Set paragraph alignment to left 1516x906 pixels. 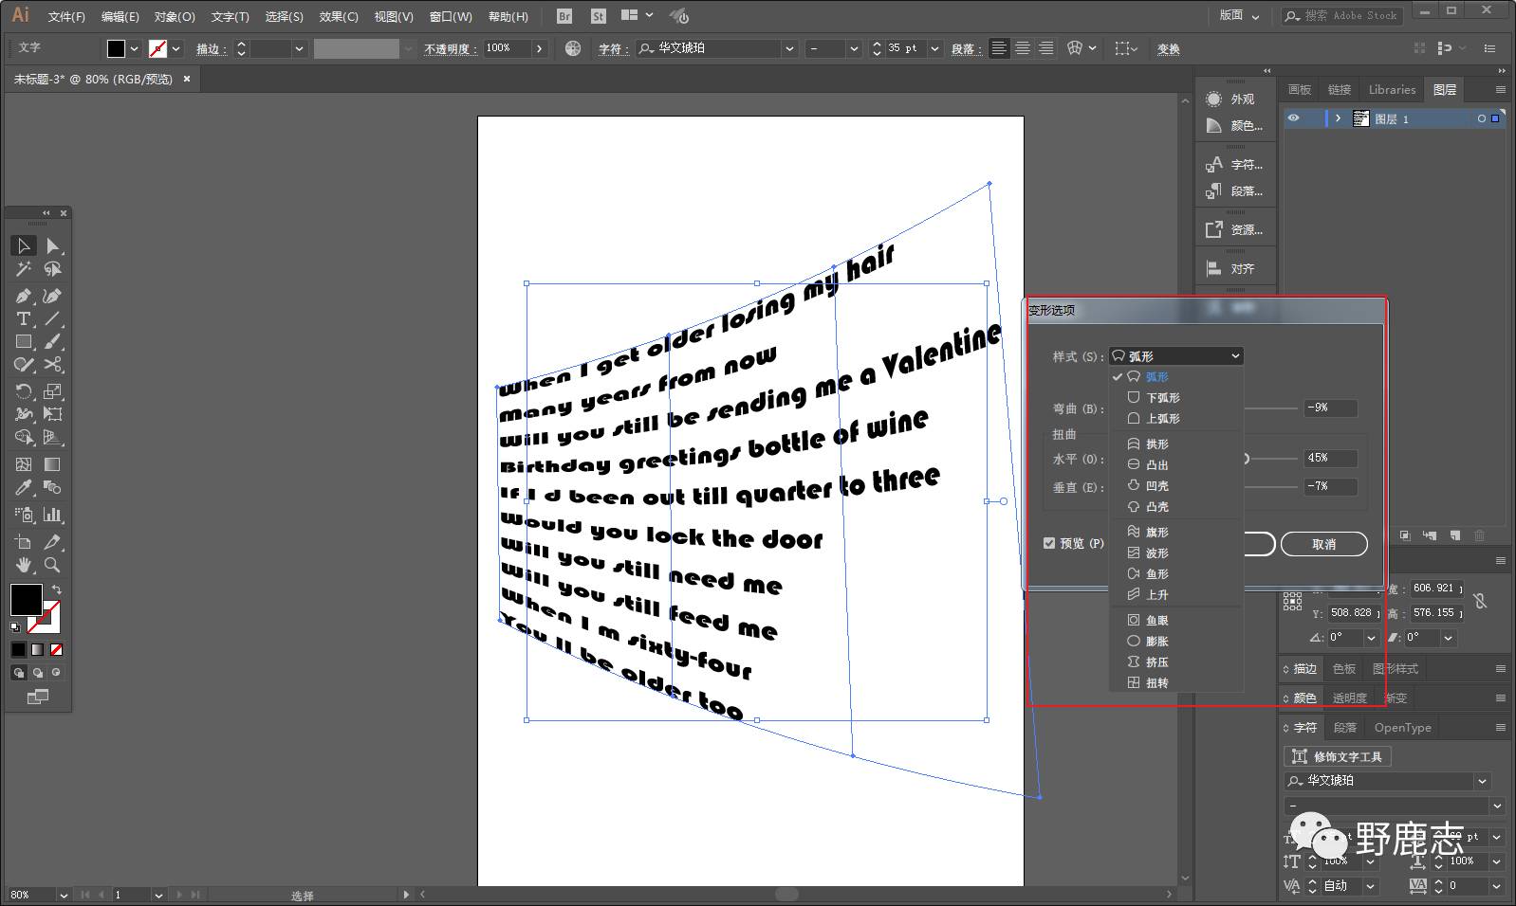pyautogui.click(x=999, y=48)
